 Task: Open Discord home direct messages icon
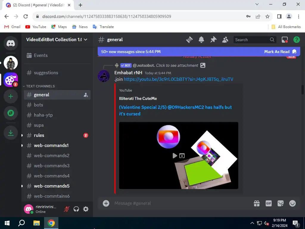[x=11, y=43]
